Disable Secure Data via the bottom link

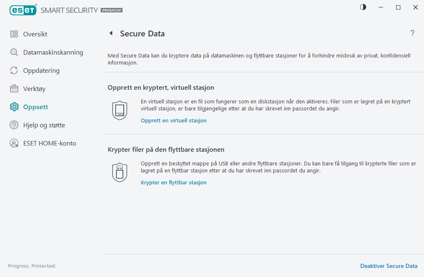[388, 266]
